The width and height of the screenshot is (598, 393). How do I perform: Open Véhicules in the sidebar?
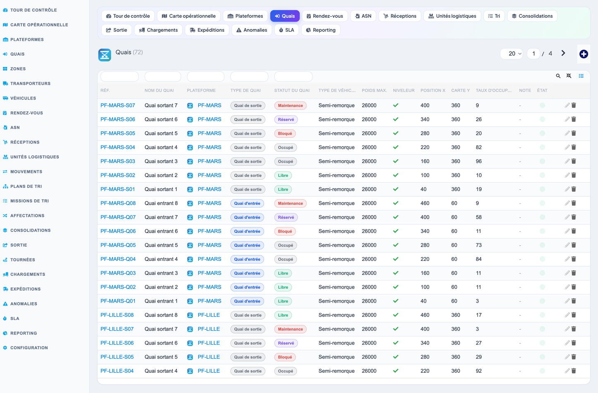coord(23,98)
